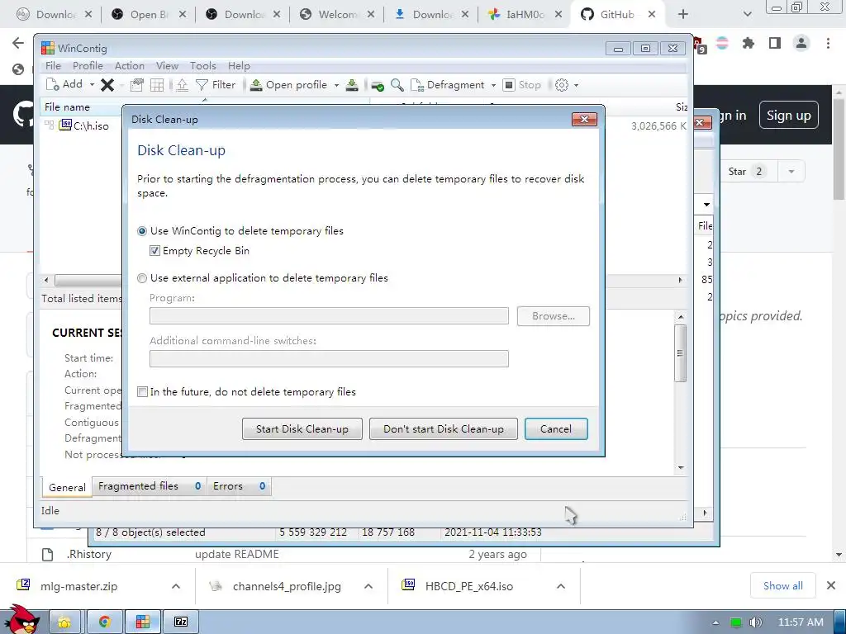Click the Stop toolbar button

tap(522, 85)
